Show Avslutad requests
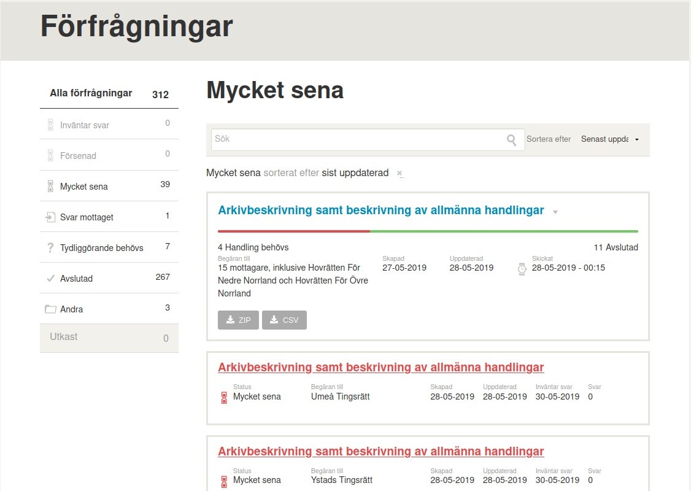Screen dimensions: 691x491 tap(109, 278)
